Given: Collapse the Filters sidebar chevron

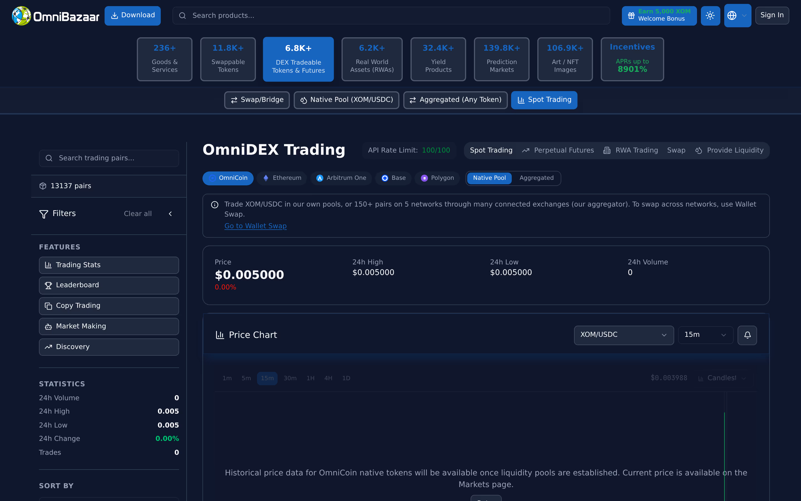Looking at the screenshot, I should click(170, 214).
